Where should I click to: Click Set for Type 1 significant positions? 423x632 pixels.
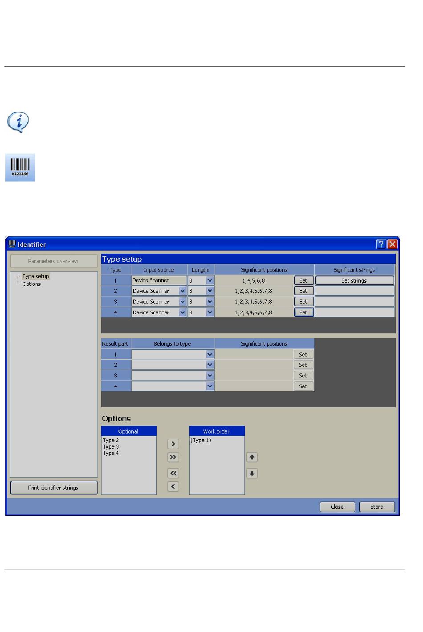pyautogui.click(x=304, y=280)
